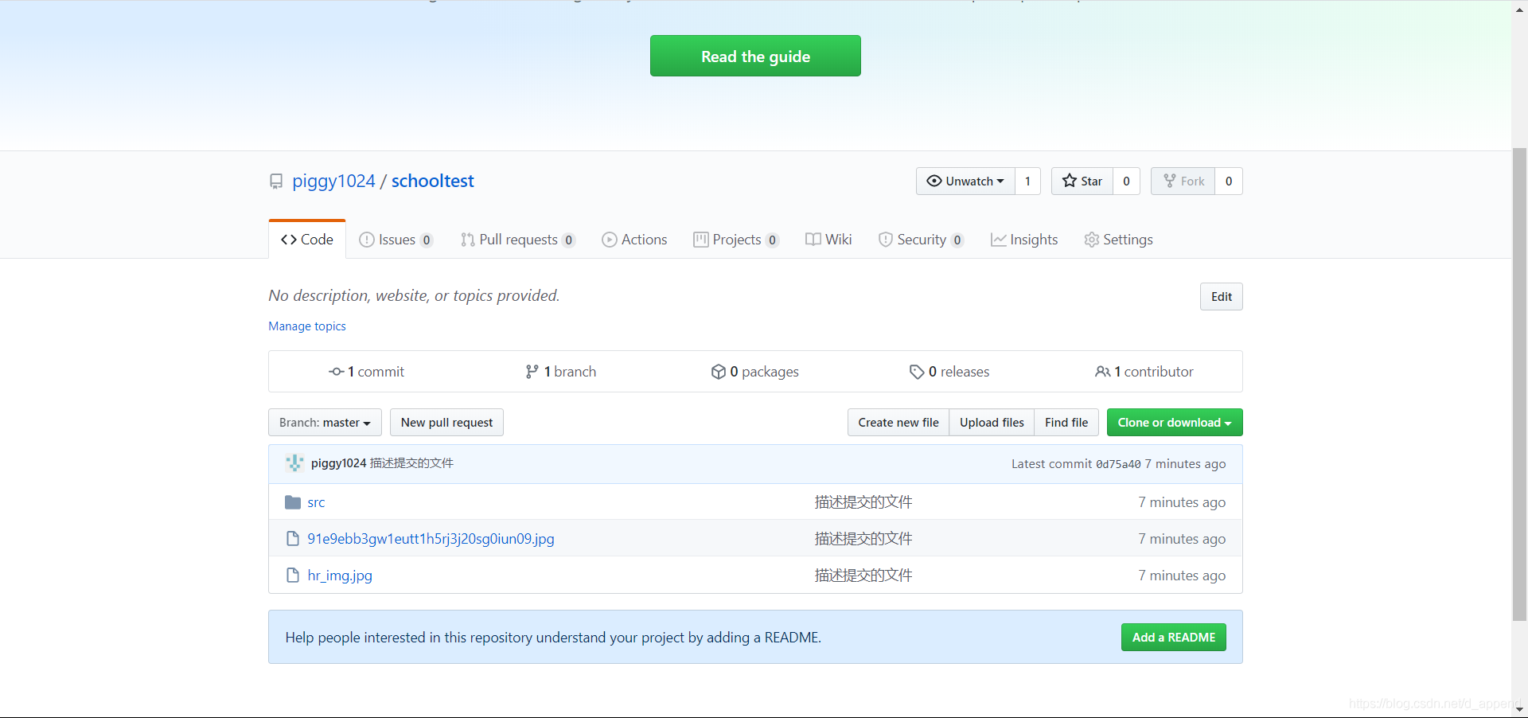
Task: Click the file icon for hr_img.jpg
Action: pyautogui.click(x=293, y=576)
